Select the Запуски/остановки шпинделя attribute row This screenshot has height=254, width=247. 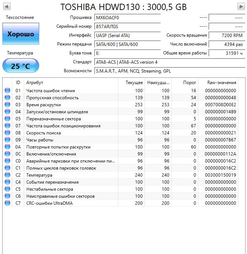tap(121, 111)
